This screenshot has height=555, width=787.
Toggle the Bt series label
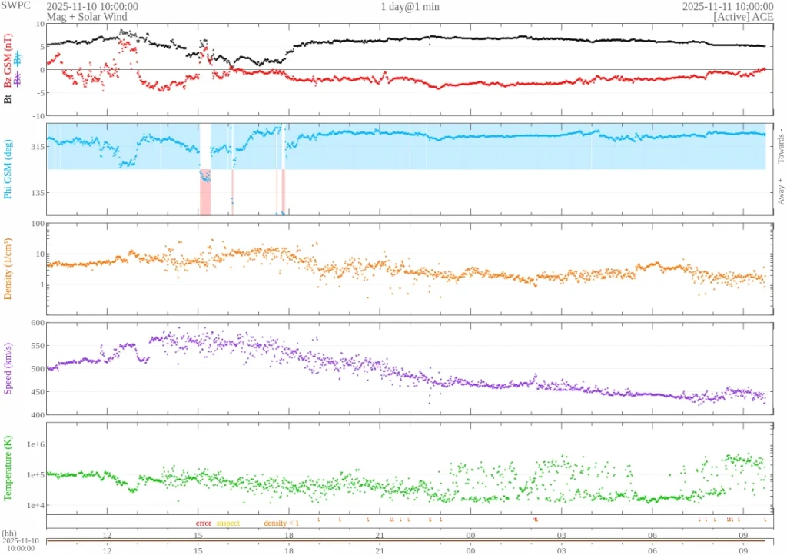(x=8, y=98)
